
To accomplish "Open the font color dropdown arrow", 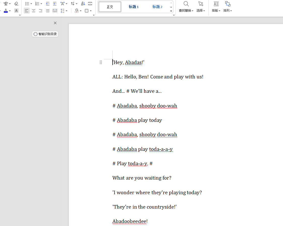I will click(10, 11).
